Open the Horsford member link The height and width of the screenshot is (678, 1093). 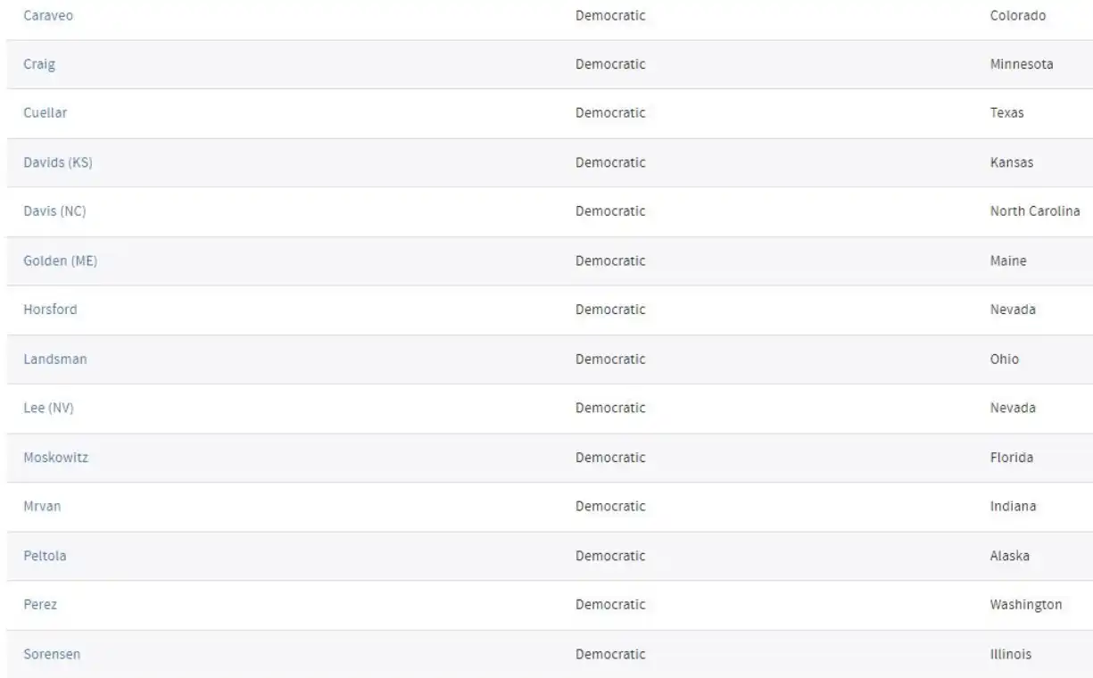coord(50,310)
